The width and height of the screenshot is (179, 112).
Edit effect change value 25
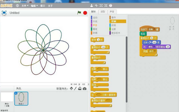[168, 47]
